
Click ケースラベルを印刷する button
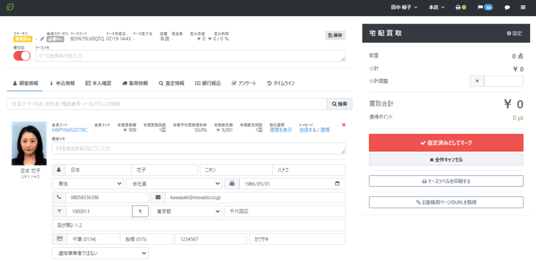tap(446, 181)
